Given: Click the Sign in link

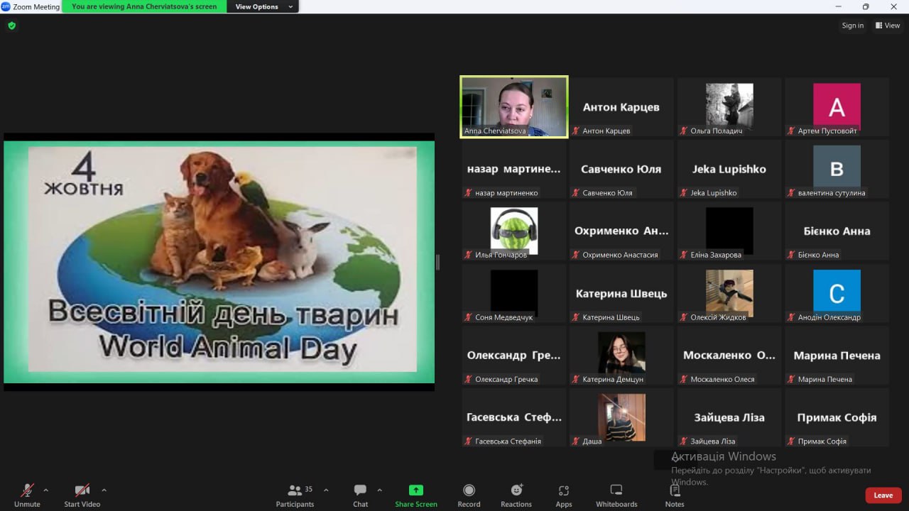Looking at the screenshot, I should (852, 26).
